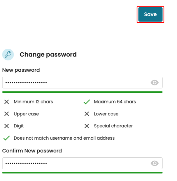The image size is (177, 181).
Task: Click the check icon for username match rule
Action: (x=6, y=138)
